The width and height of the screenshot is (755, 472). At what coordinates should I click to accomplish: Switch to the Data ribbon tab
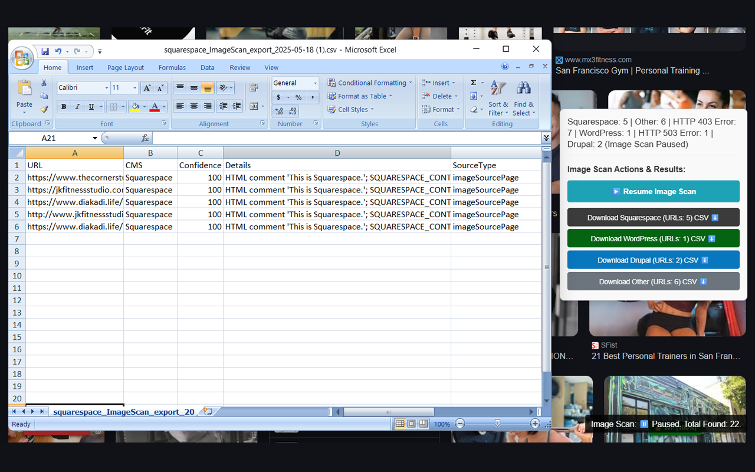(207, 68)
